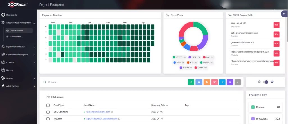Click Others red legend swatch
Image resolution: width=288 pixels, height=124 pixels.
(196, 67)
